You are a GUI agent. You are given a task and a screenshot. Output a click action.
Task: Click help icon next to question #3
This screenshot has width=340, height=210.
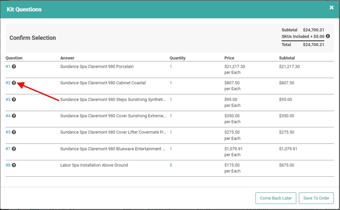tap(14, 100)
